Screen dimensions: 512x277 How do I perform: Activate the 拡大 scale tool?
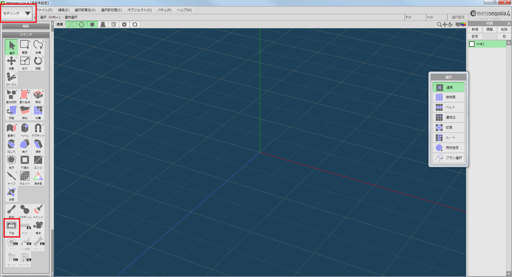click(x=25, y=63)
